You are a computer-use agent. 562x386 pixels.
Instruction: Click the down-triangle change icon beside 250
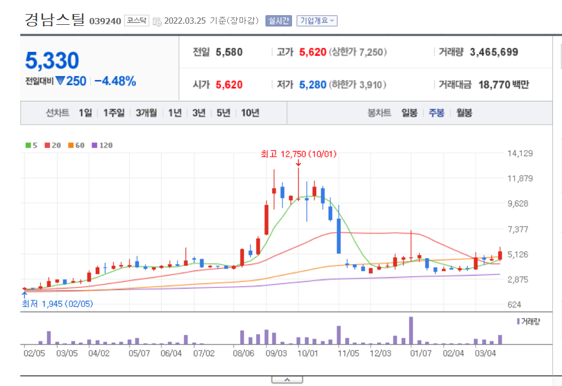[x=60, y=81]
